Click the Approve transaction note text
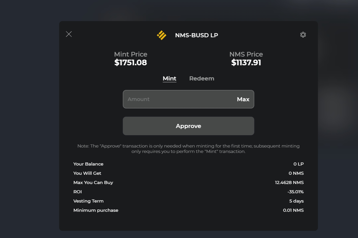This screenshot has height=238, width=358. (x=188, y=149)
